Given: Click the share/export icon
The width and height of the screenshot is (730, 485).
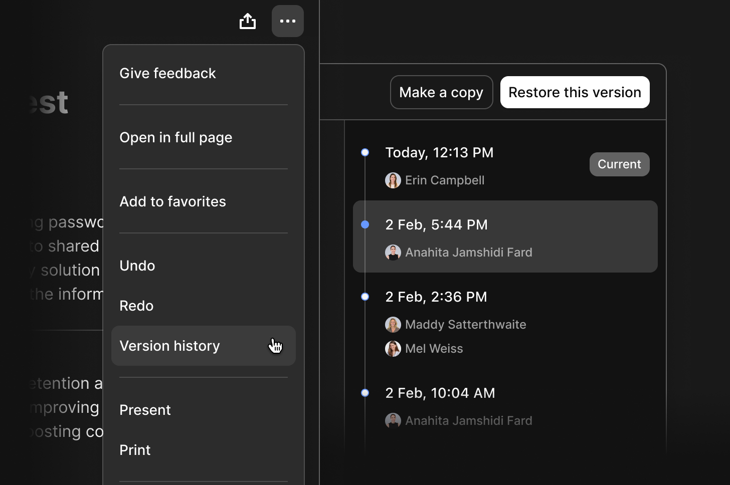Looking at the screenshot, I should click(x=248, y=21).
